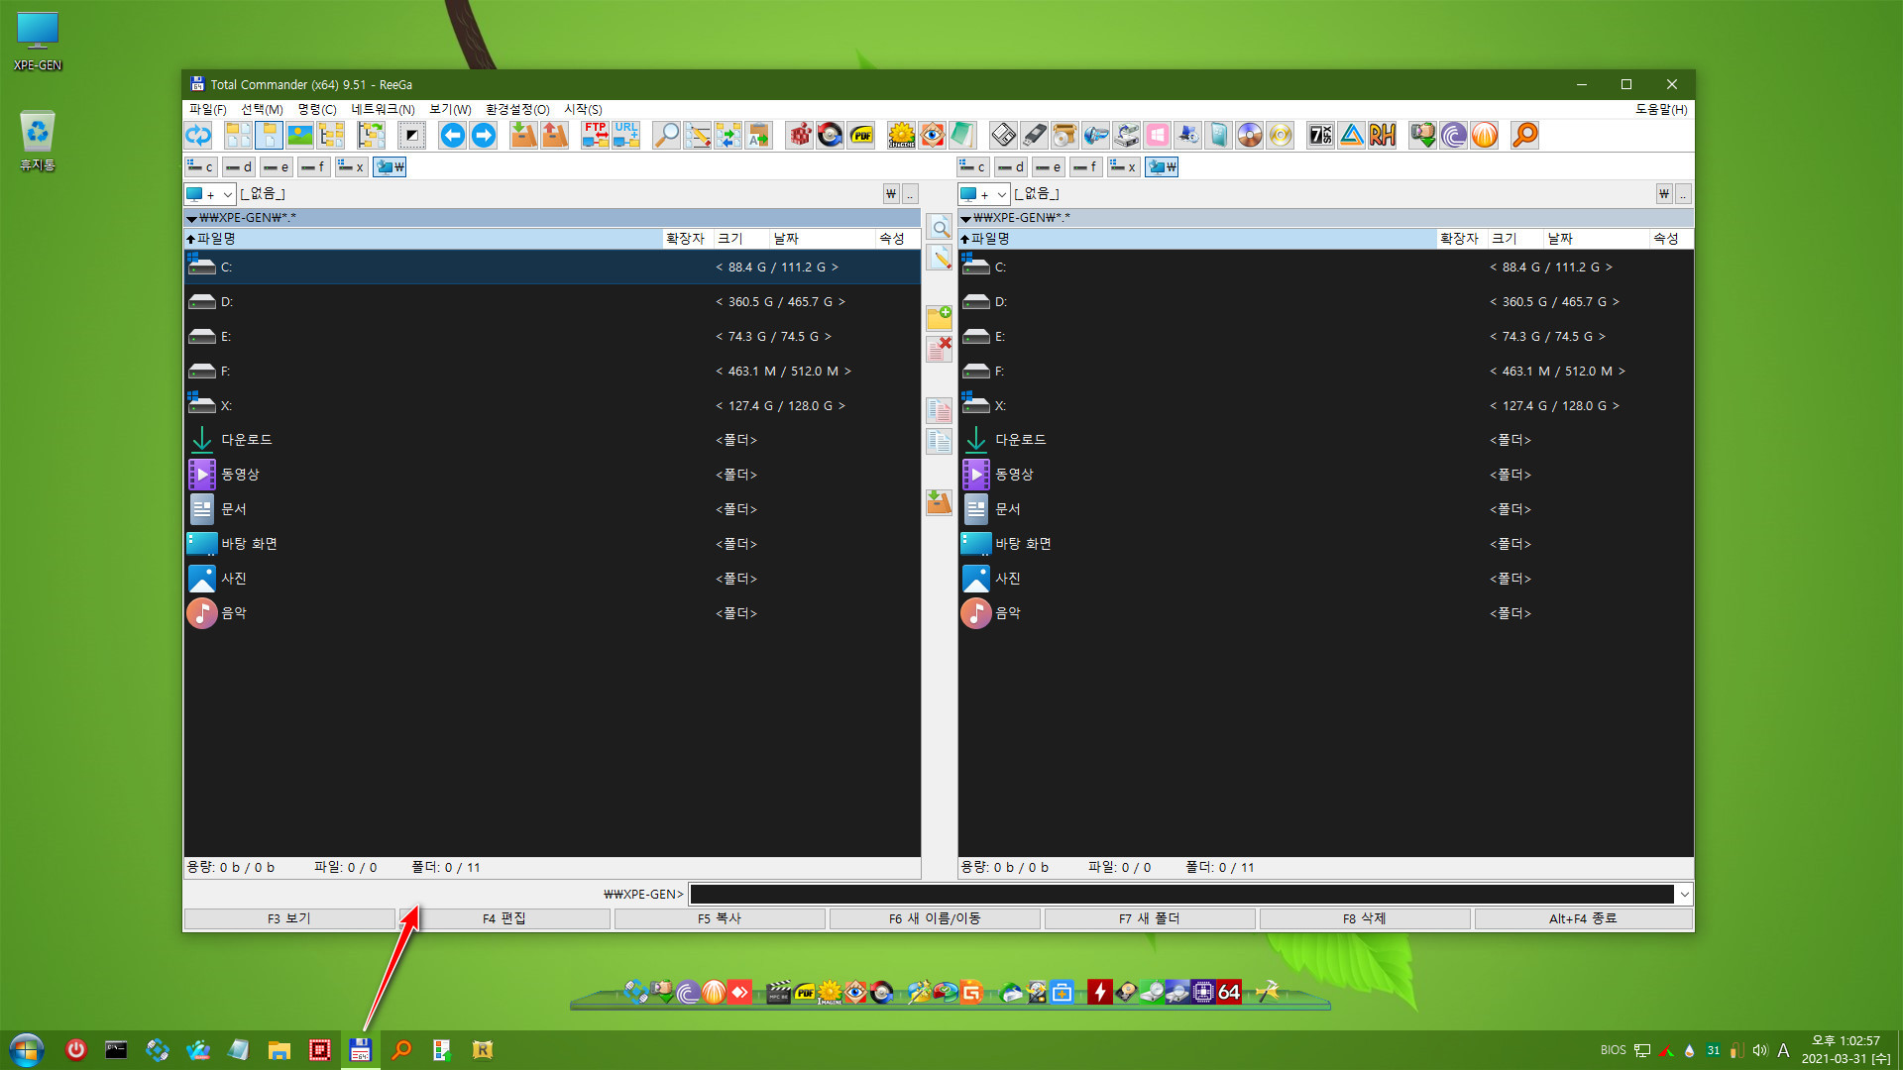
Task: Click the magnifier Search files icon
Action: (666, 135)
